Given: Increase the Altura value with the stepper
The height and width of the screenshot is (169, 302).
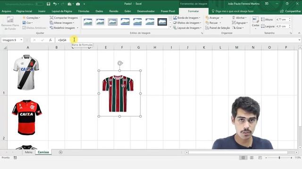Looking at the screenshot, I should tap(290, 19).
